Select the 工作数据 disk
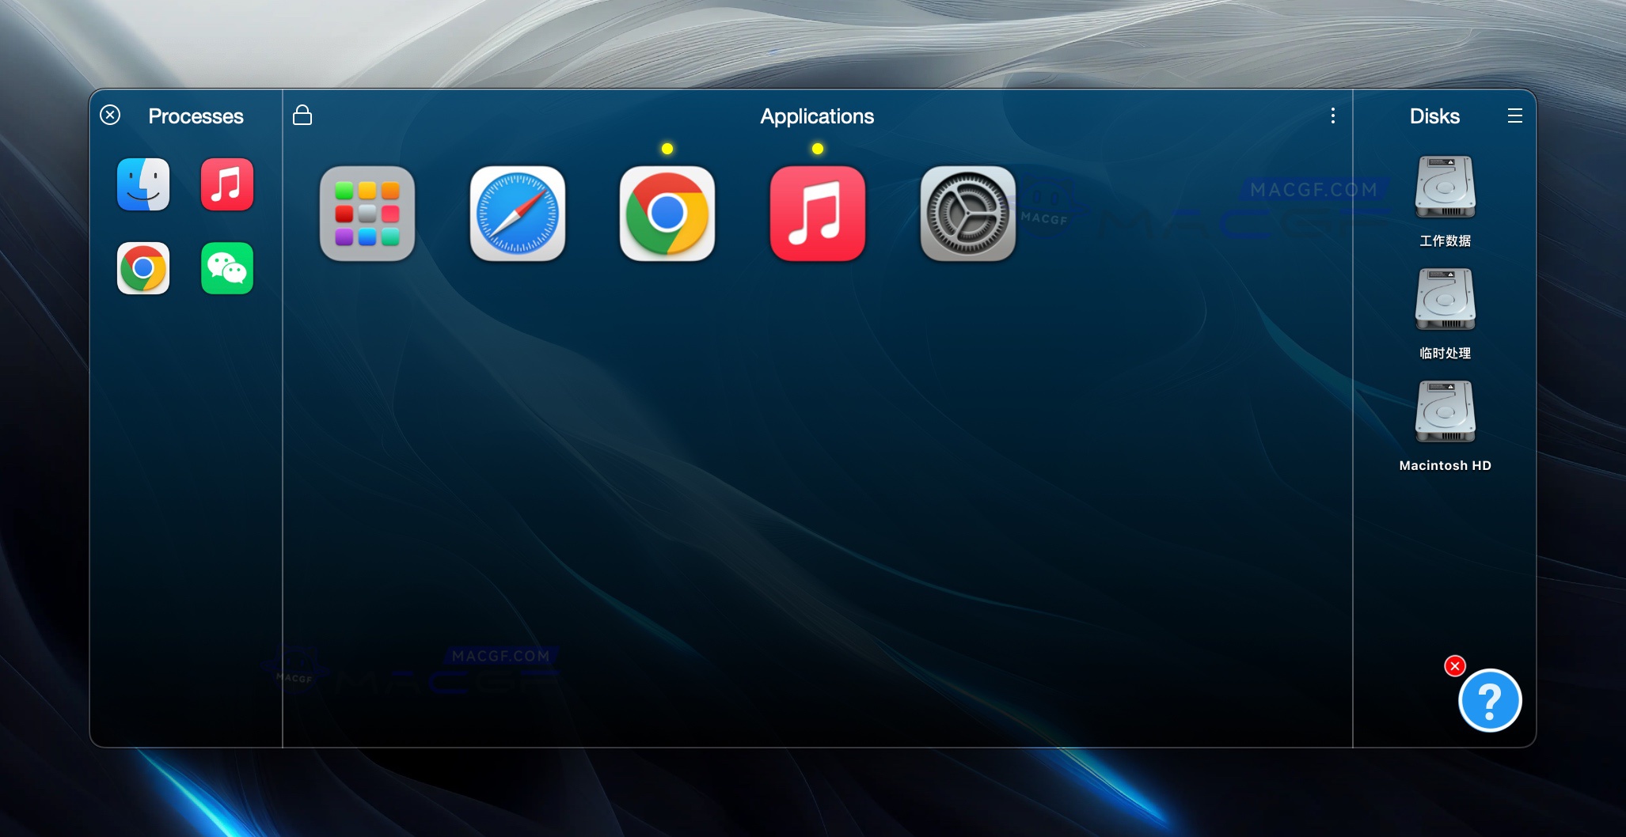The image size is (1626, 837). 1444,187
